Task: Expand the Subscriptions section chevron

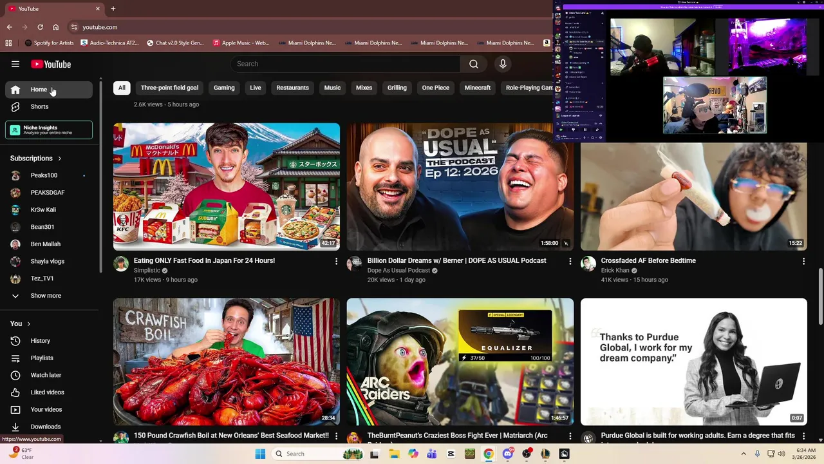Action: pos(60,159)
